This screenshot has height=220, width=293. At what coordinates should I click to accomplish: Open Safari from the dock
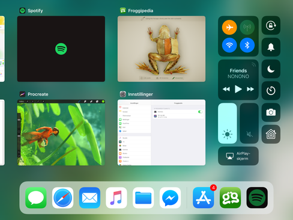click(x=62, y=198)
